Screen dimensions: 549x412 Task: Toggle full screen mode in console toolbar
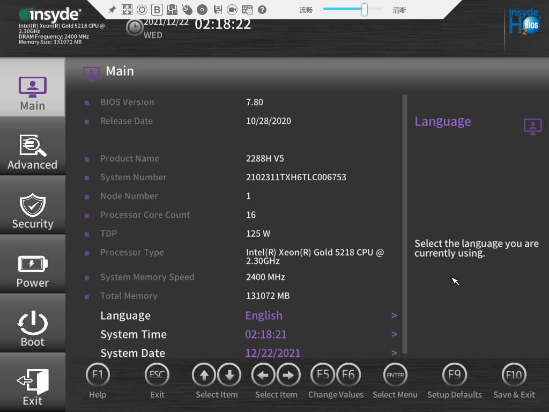[127, 10]
